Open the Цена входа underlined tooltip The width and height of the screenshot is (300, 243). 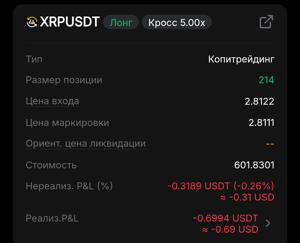[x=52, y=101]
